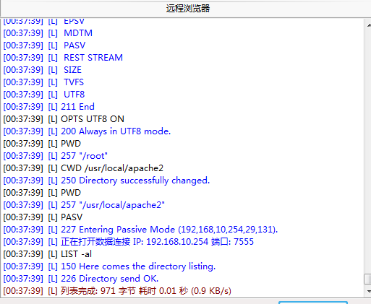Select the log line 'LIST -al'
This screenshot has width=371, height=304.
[x=48, y=254]
